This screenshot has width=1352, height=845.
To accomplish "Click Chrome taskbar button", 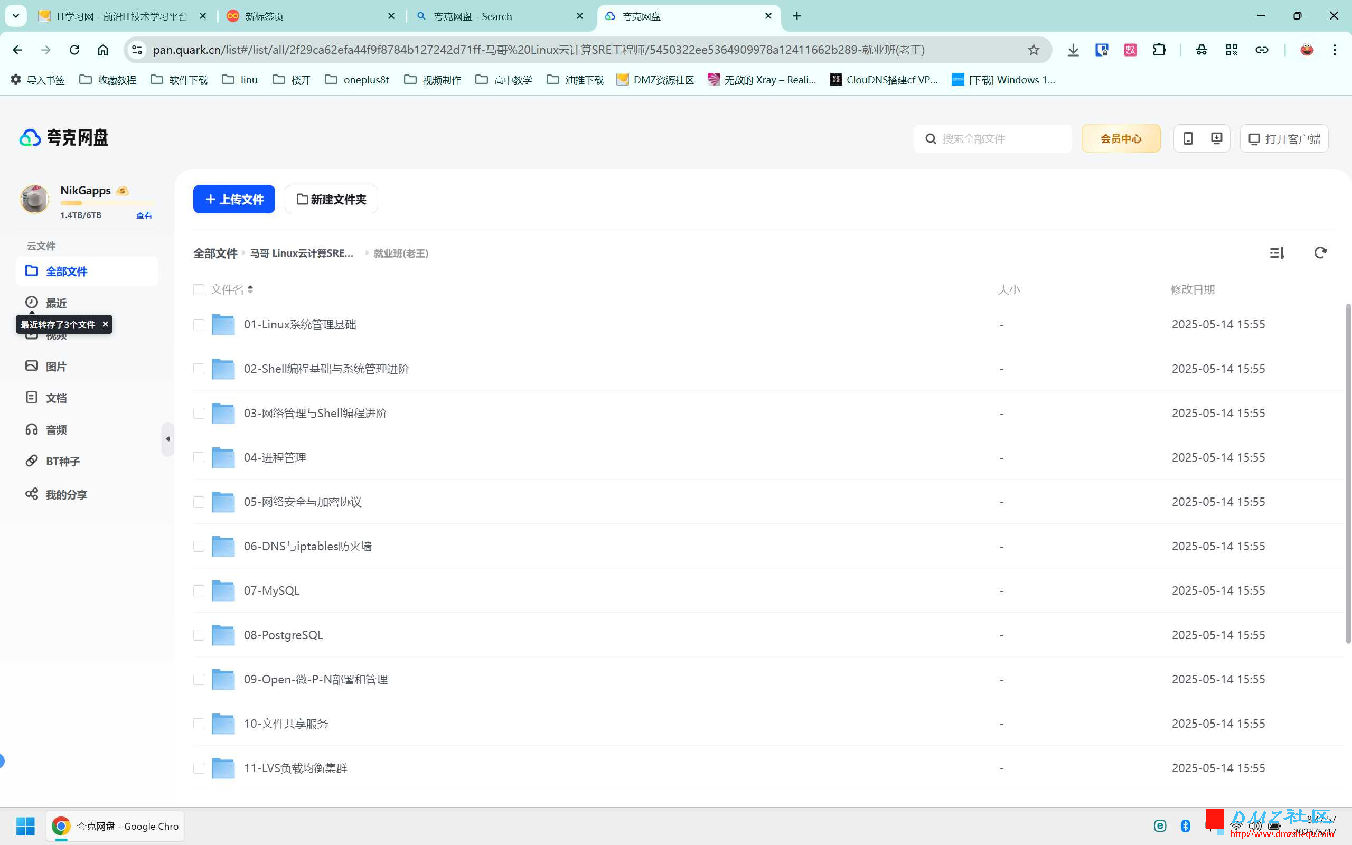I will click(x=115, y=826).
